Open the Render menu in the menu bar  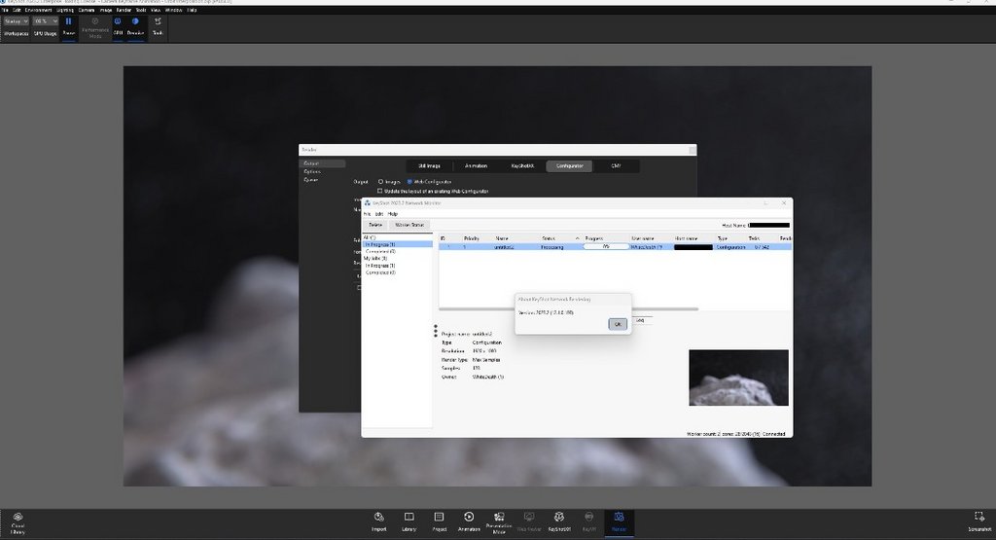(x=124, y=10)
